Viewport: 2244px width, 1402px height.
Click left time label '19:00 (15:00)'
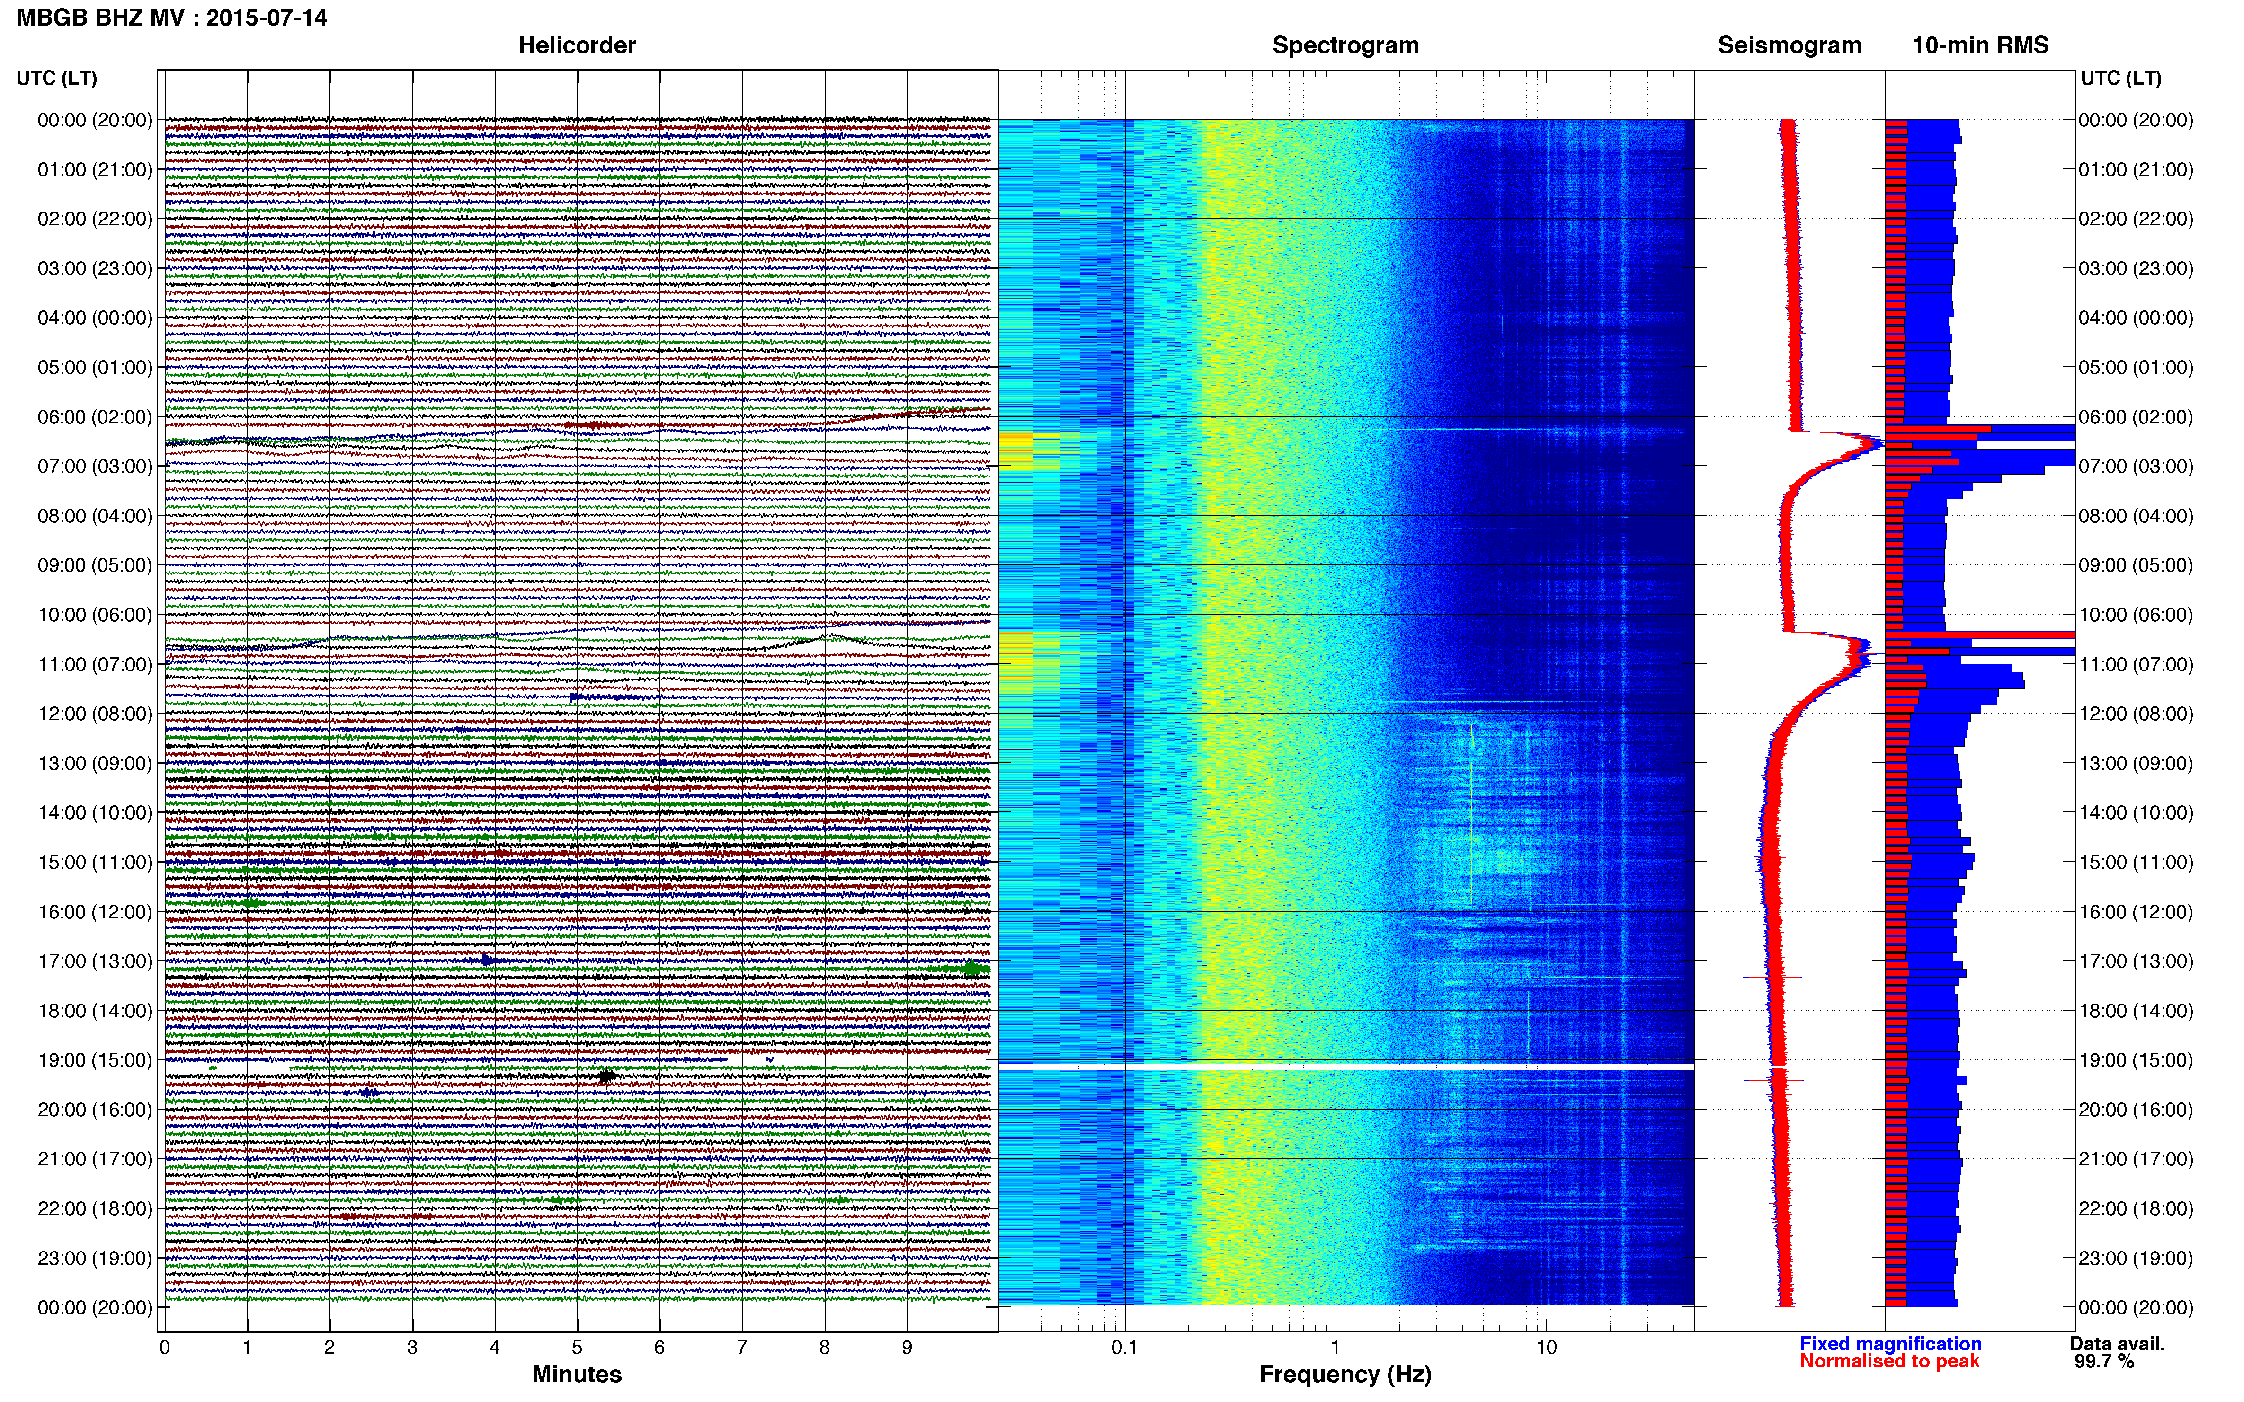95,1060
